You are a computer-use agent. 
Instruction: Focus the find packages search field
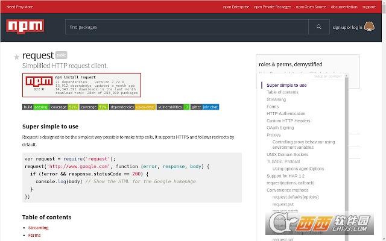tap(187, 27)
